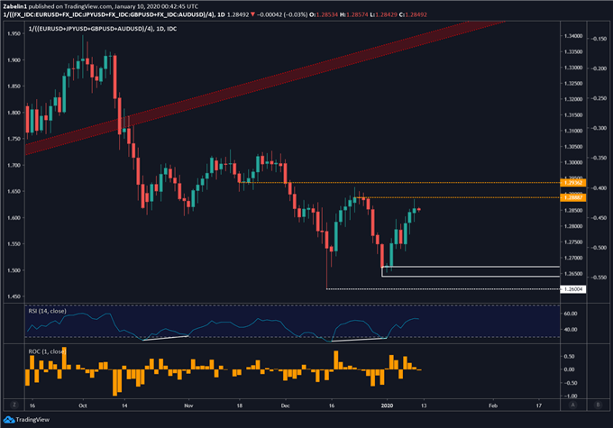
Task: Click the 60.00 level on RSI axis
Action: (571, 314)
